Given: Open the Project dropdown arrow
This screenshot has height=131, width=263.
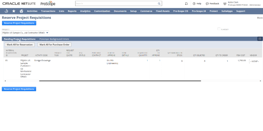Looking at the screenshot, I should (x=47, y=33).
